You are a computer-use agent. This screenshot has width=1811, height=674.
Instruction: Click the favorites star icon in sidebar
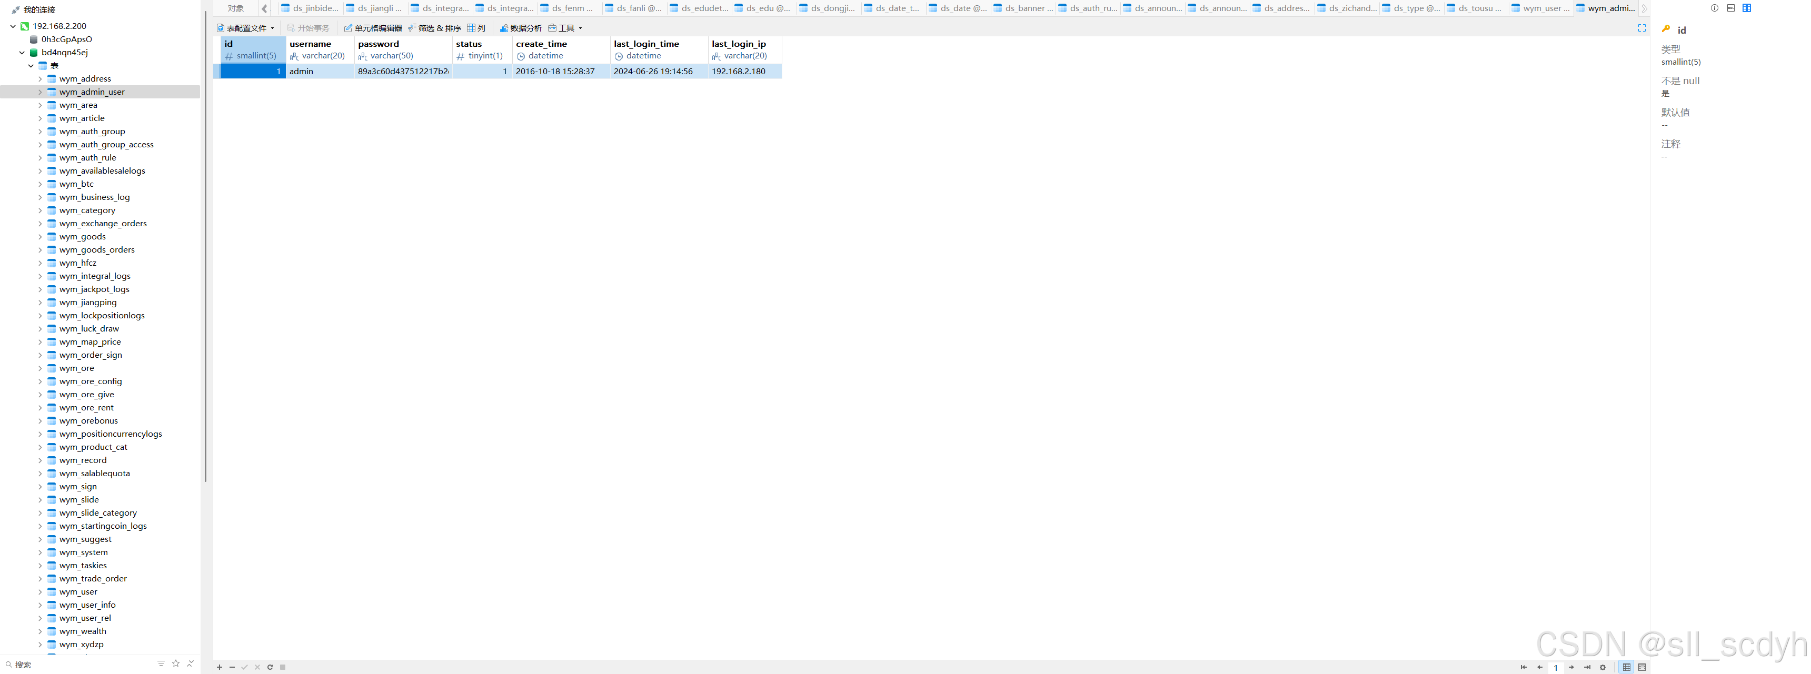coord(176,663)
